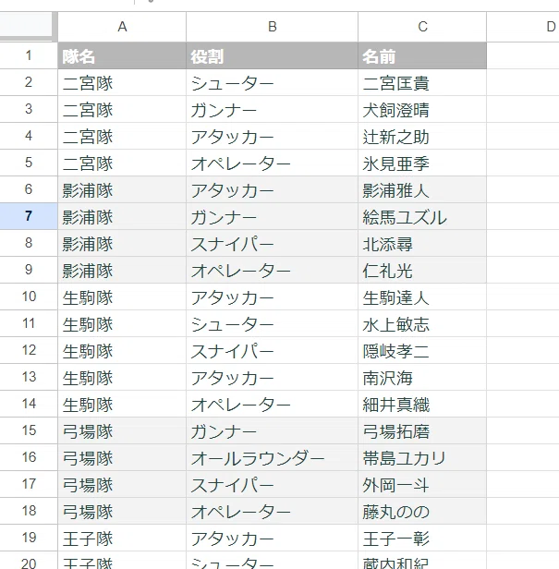Select スナイパー in row 17
This screenshot has width=559, height=569.
272,484
